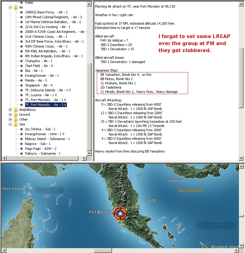
Task: Click report panel scroll down arrow
Action: [241, 158]
